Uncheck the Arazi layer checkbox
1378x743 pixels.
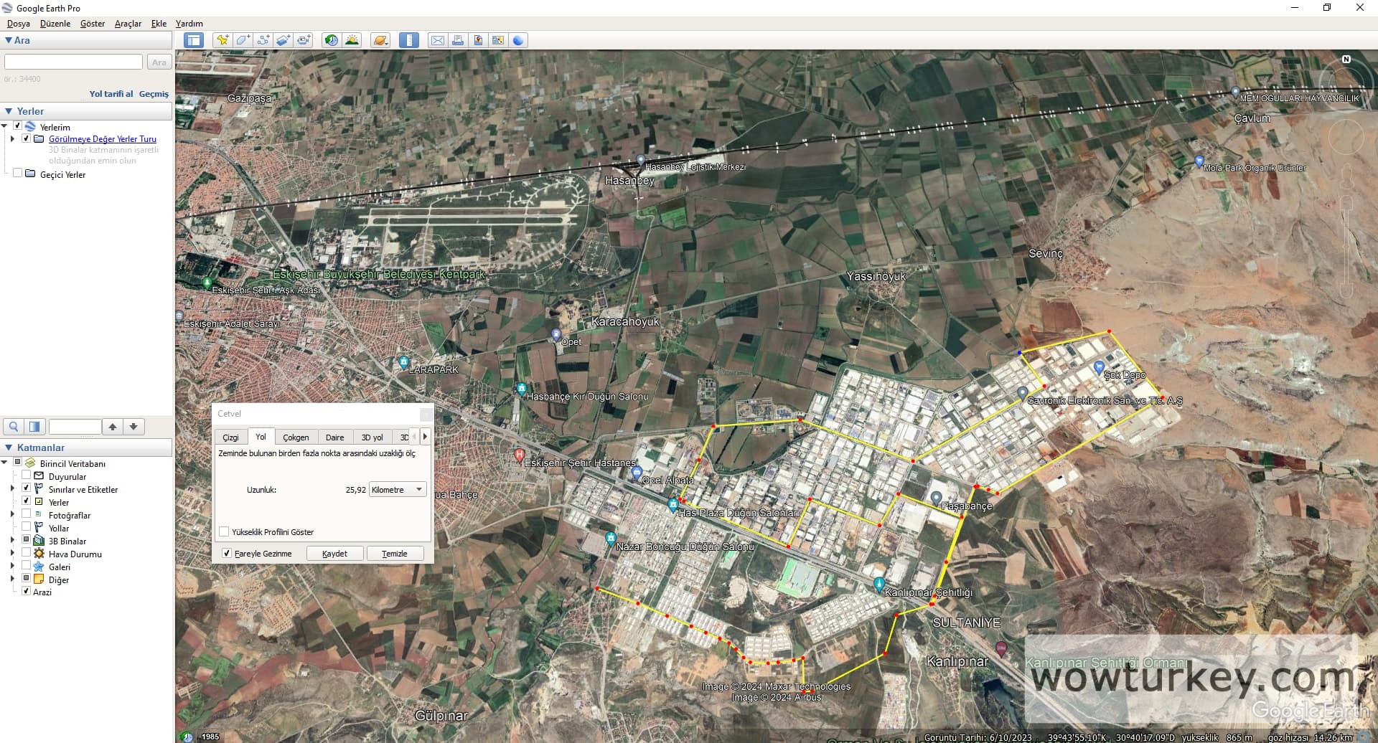[27, 591]
